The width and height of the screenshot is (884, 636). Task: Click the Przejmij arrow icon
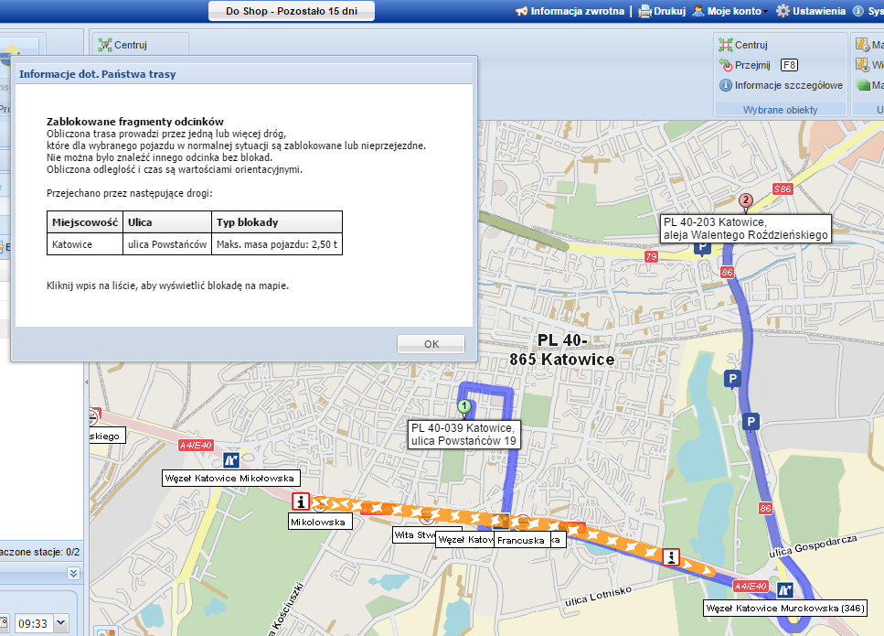(x=726, y=65)
